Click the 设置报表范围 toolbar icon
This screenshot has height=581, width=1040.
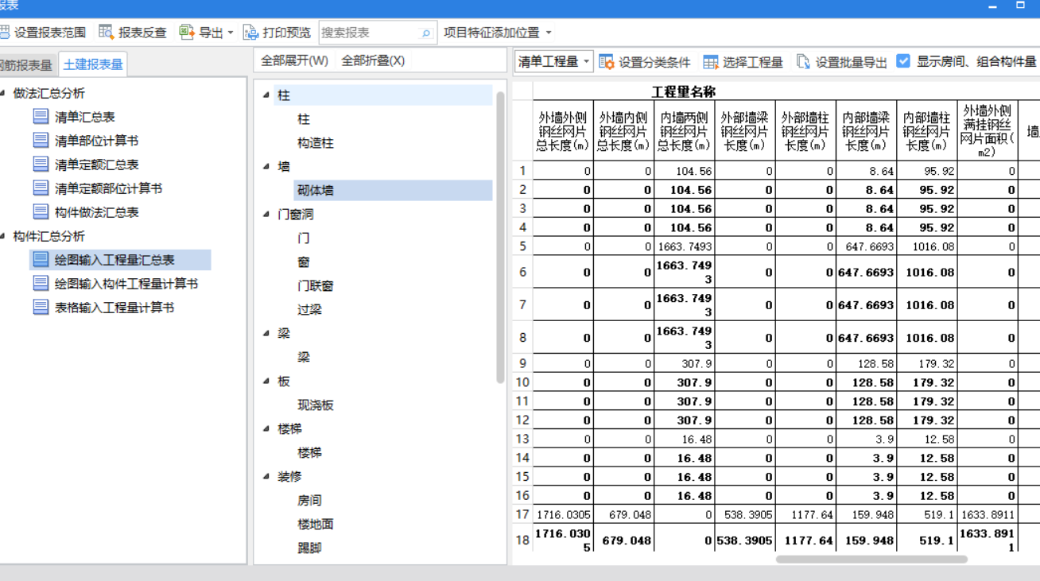pyautogui.click(x=4, y=33)
